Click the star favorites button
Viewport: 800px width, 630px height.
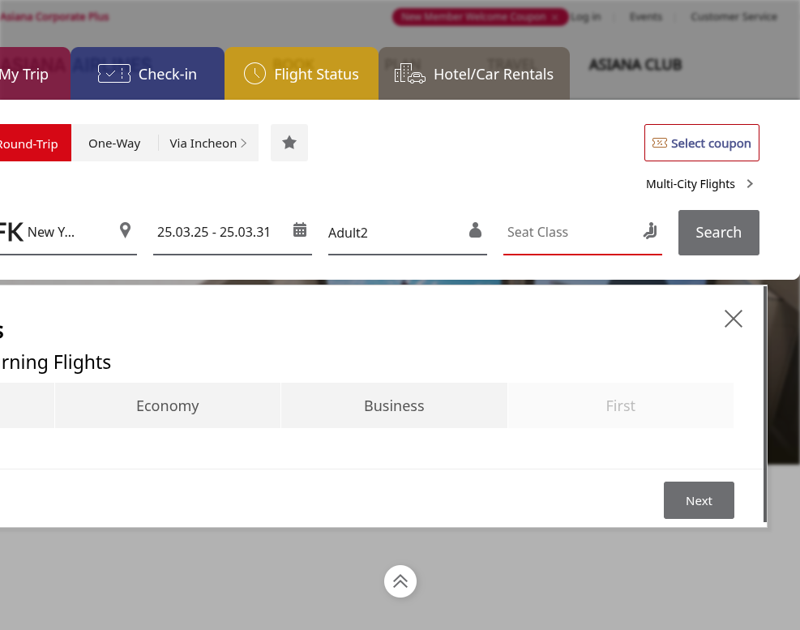289,143
